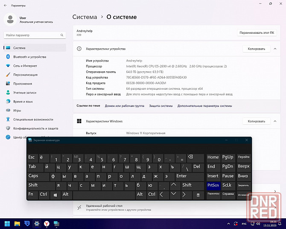
Task: Open Удаленный рабочий стол entry
Action: tap(177, 208)
